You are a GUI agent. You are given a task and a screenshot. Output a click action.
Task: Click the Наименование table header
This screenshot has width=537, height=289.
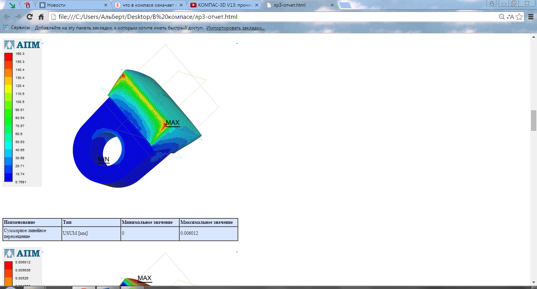point(32,222)
